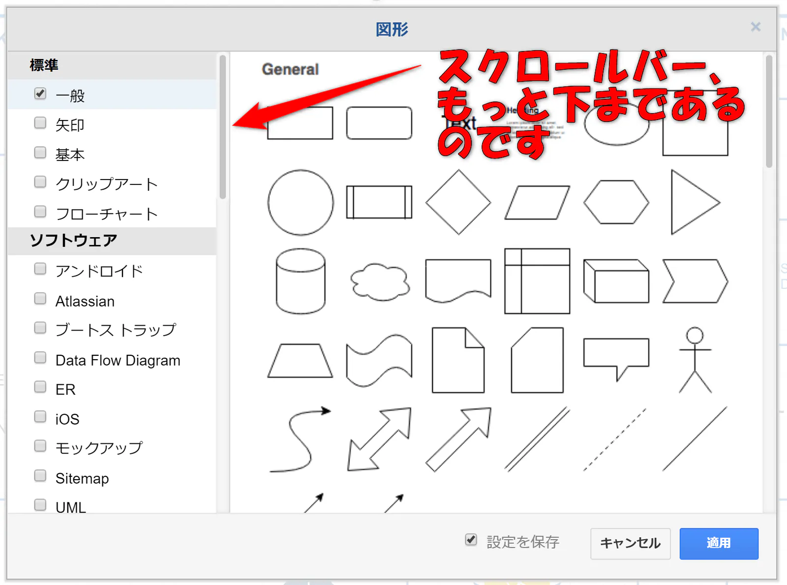Click the 標準 section header
787x585 pixels.
point(112,65)
